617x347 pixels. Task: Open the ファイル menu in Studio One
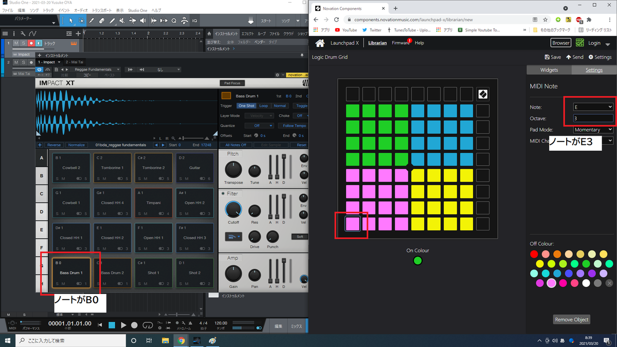[7, 10]
